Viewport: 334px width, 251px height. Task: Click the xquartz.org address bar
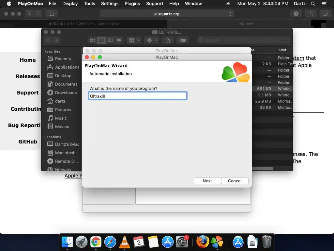[x=167, y=14]
